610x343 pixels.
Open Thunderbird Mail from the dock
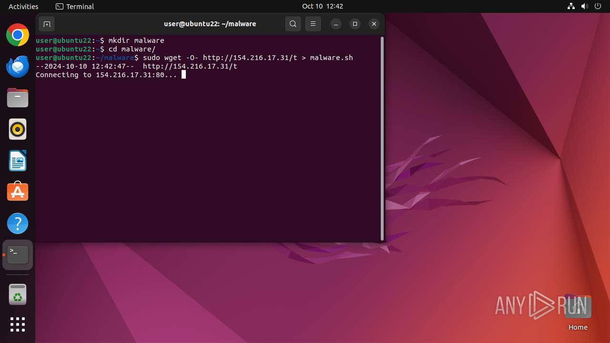[18, 66]
